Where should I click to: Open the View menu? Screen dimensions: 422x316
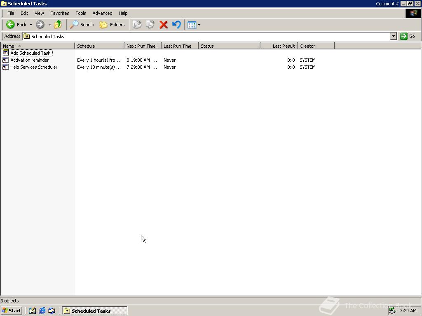39,13
